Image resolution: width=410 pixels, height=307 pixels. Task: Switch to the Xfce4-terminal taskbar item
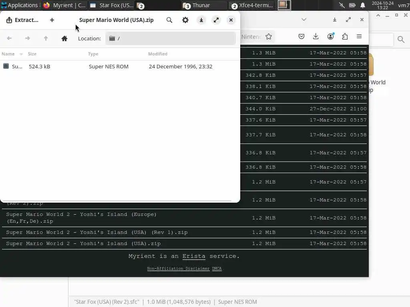point(252,5)
